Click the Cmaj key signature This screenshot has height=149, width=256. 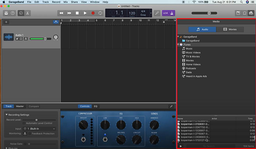click(143, 15)
